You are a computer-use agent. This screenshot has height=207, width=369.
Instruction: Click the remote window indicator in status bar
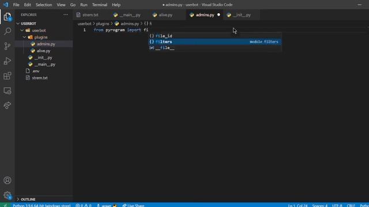5,205
